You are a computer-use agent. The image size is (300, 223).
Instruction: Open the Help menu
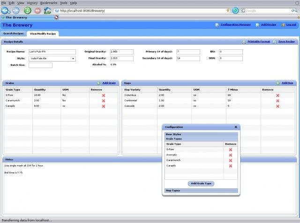click(x=73, y=3)
